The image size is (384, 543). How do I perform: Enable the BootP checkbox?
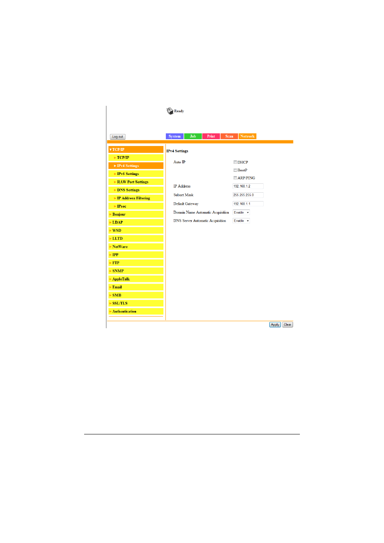click(235, 170)
